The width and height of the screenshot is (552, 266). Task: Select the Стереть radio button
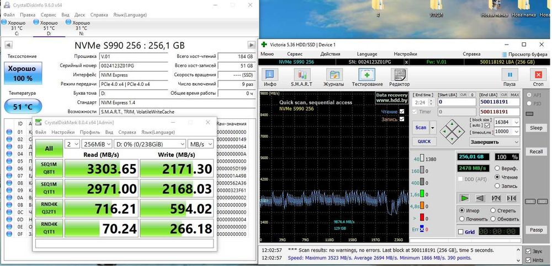pos(493,210)
